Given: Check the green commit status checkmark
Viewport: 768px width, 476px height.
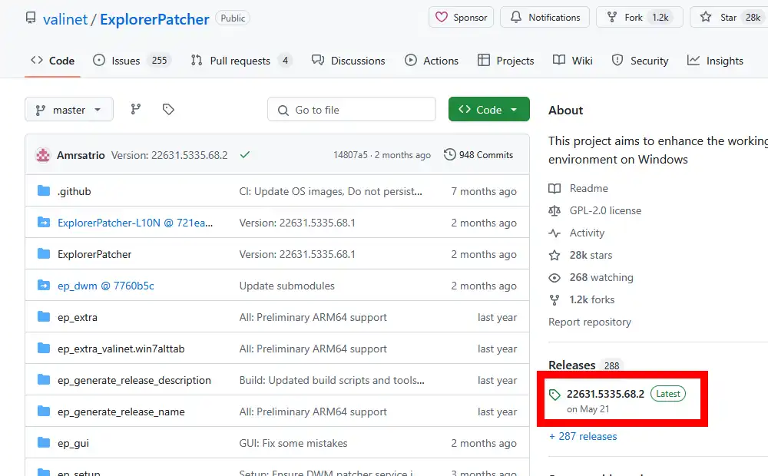Looking at the screenshot, I should pos(245,155).
